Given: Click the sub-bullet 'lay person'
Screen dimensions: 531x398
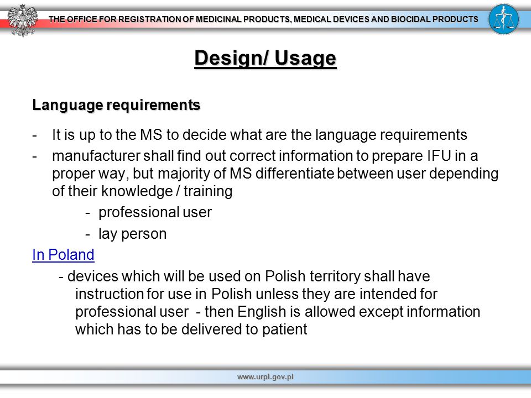Looking at the screenshot, I should pos(132,234).
